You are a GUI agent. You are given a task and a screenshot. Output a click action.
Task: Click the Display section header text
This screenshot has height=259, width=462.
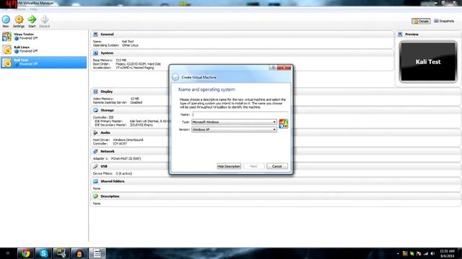(x=106, y=91)
